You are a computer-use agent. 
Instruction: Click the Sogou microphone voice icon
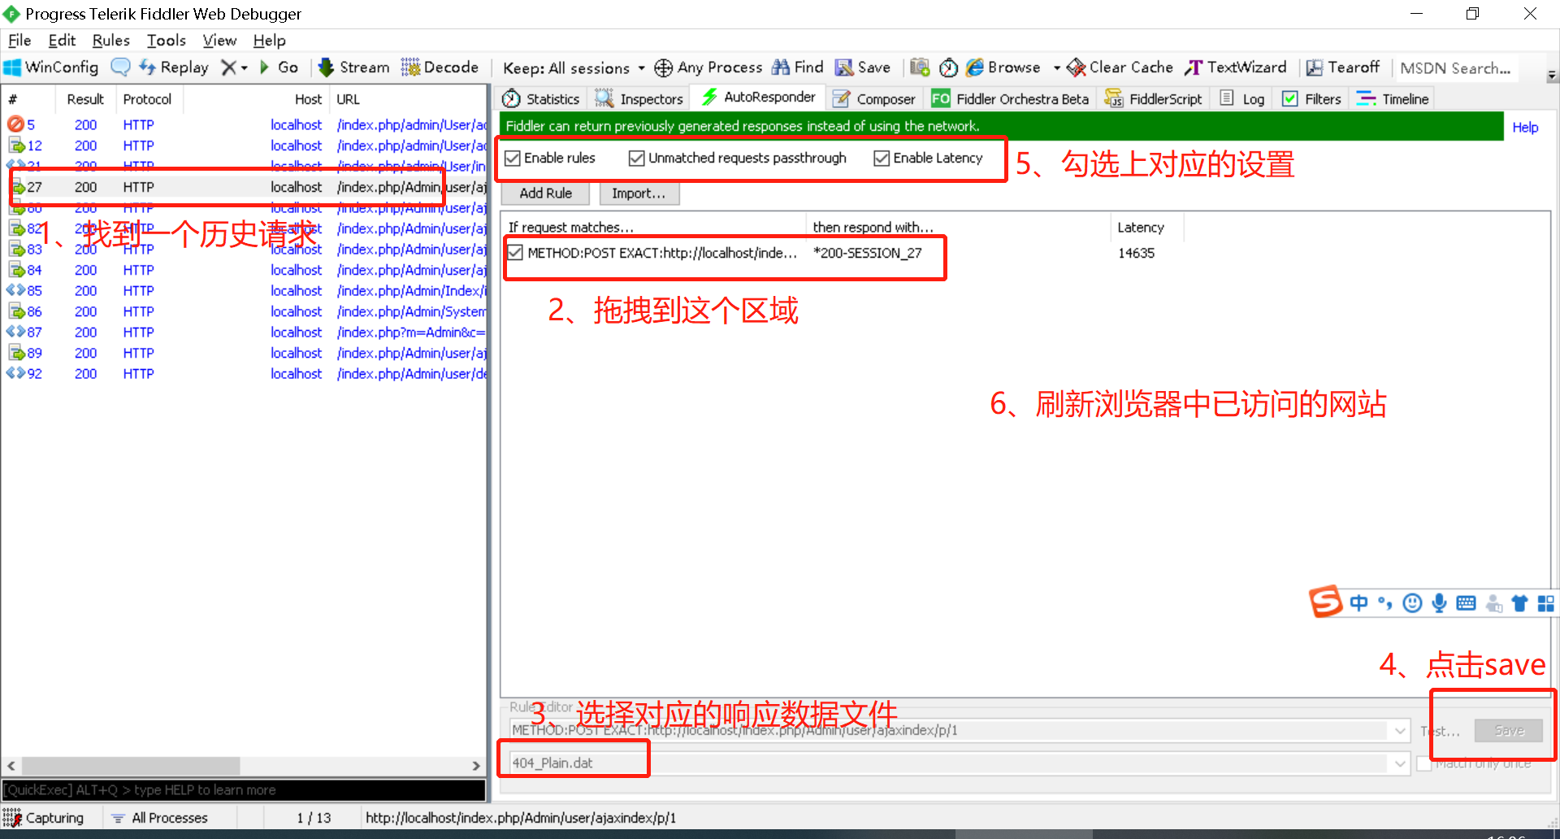1439,602
